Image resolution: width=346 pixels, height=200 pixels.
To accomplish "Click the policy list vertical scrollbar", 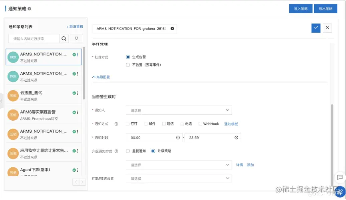I will (x=84, y=73).
